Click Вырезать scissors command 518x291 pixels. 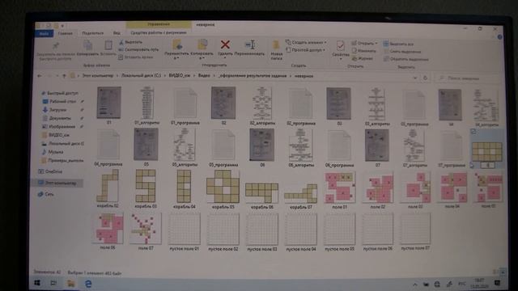coord(131,42)
